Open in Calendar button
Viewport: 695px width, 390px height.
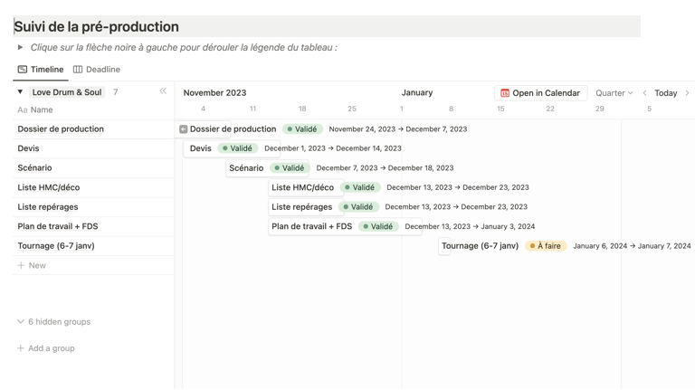(540, 93)
